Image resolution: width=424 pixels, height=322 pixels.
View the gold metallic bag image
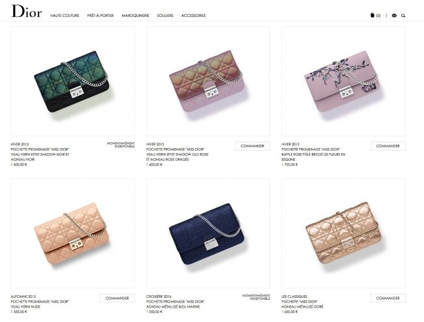tap(343, 233)
